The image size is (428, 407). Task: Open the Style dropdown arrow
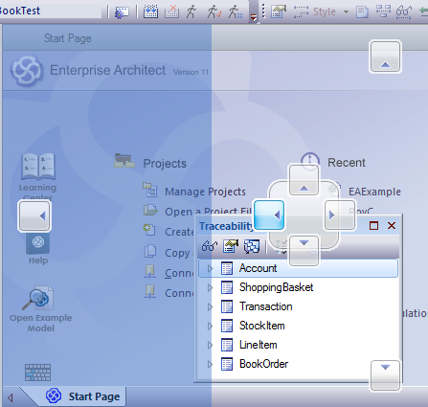point(346,12)
